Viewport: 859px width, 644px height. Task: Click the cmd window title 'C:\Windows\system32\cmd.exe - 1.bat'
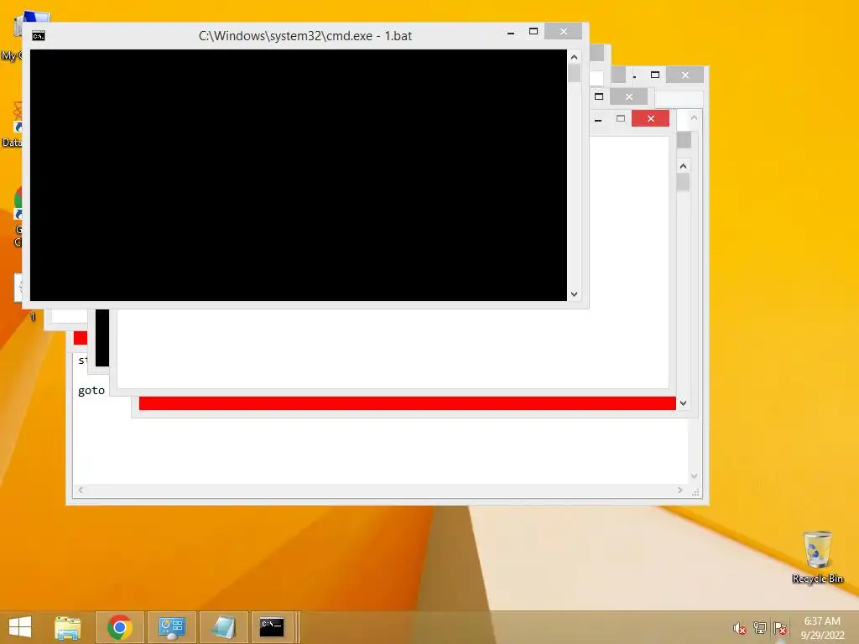coord(305,36)
